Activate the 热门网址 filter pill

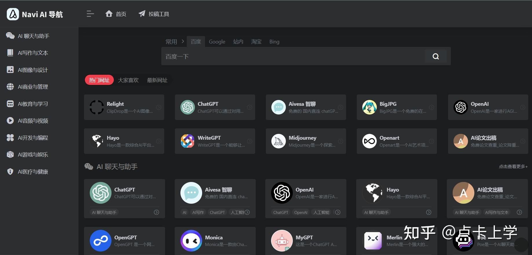coord(99,80)
